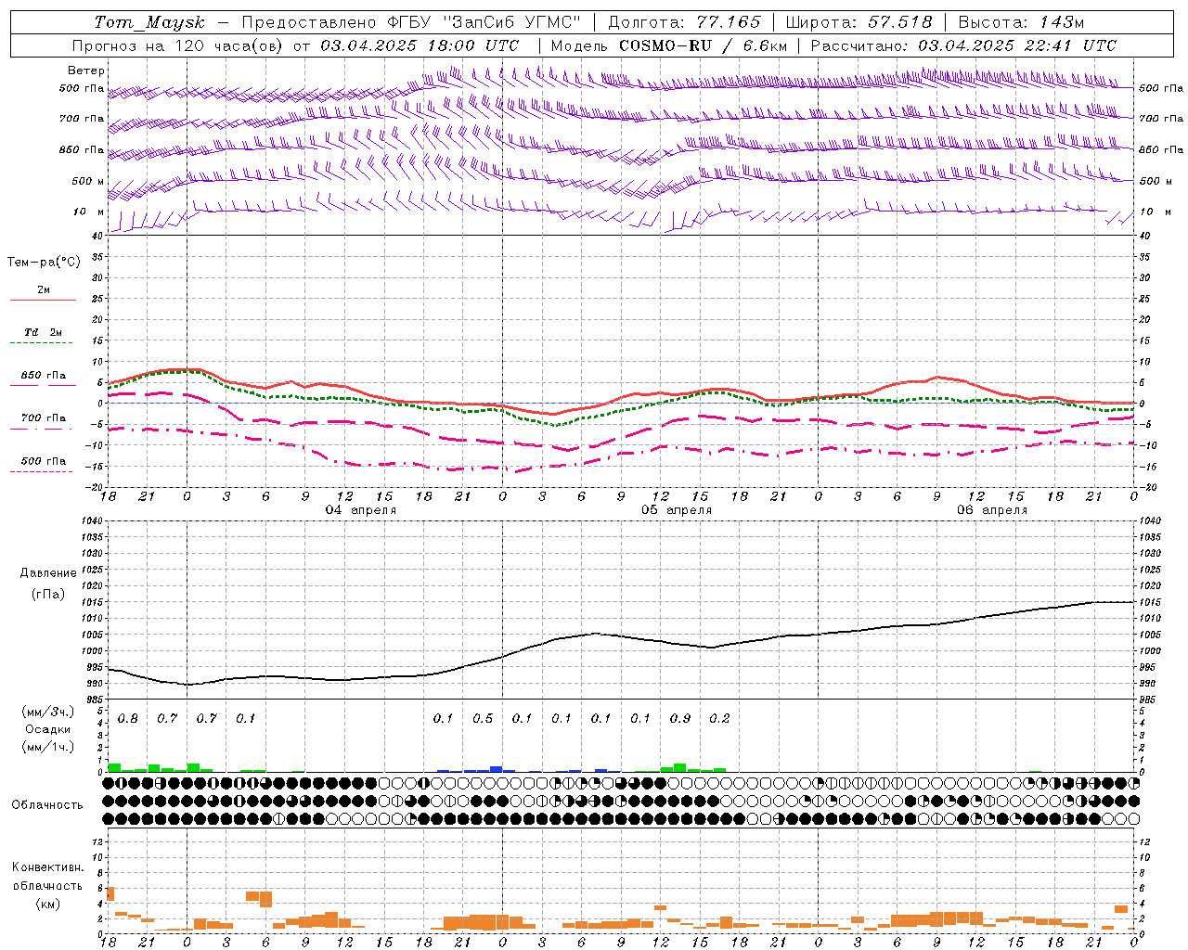
Task: Select the Тем-ра(°C) temperature panel label
Action: 44,263
